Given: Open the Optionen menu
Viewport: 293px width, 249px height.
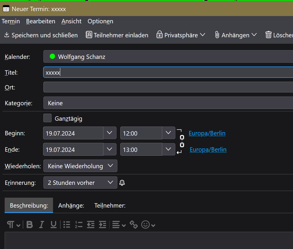Looking at the screenshot, I should pos(100,21).
